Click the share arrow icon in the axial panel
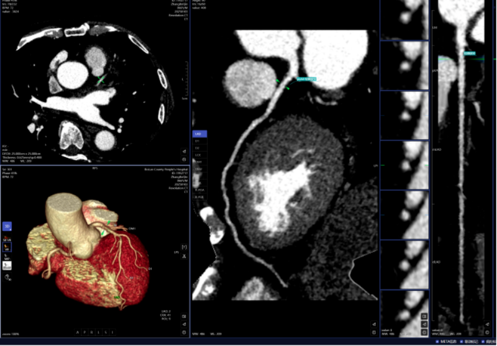 point(184,152)
